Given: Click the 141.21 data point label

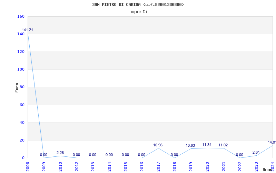Looking at the screenshot, I should click(x=28, y=30).
